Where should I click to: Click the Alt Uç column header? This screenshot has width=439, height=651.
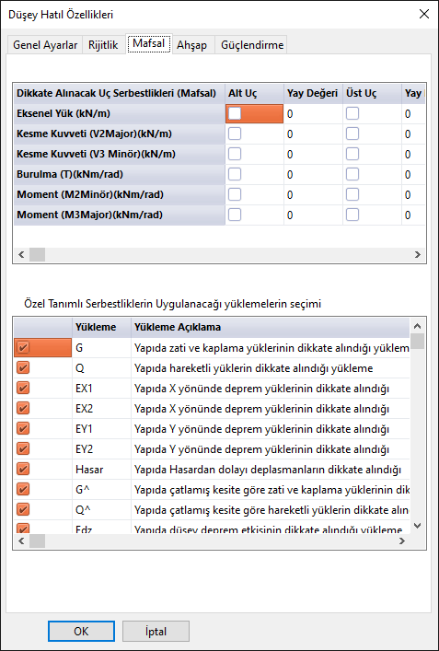point(254,93)
